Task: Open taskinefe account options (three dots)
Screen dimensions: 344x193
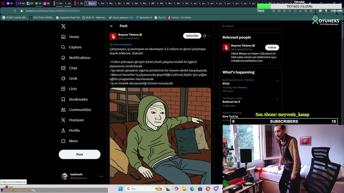Action: point(101,176)
